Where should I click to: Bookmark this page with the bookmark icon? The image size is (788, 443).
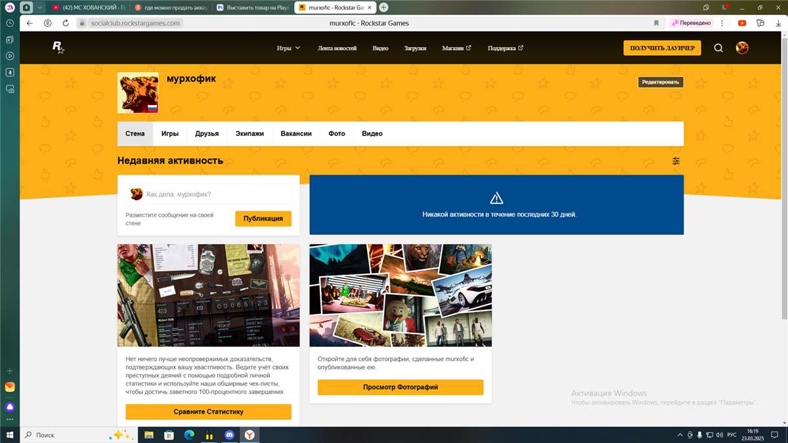656,23
